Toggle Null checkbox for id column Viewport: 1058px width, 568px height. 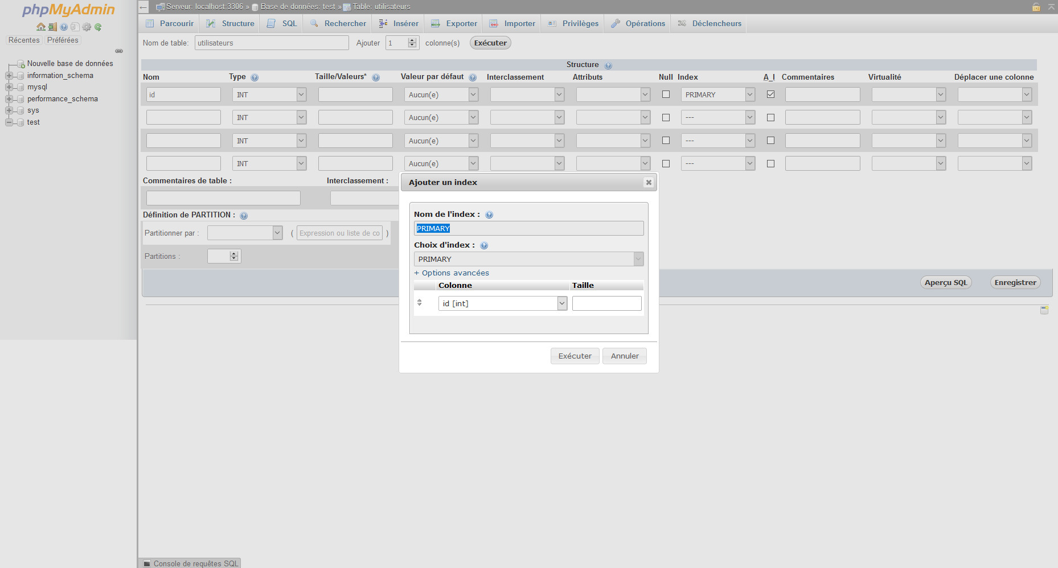[666, 94]
